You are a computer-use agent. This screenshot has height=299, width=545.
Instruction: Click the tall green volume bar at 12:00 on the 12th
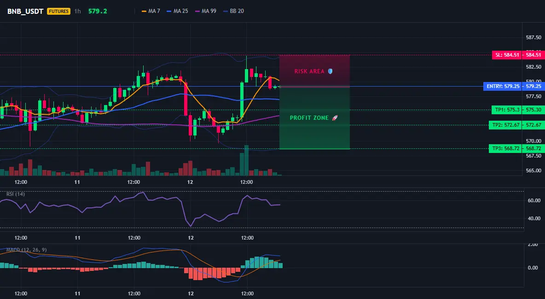(x=246, y=160)
